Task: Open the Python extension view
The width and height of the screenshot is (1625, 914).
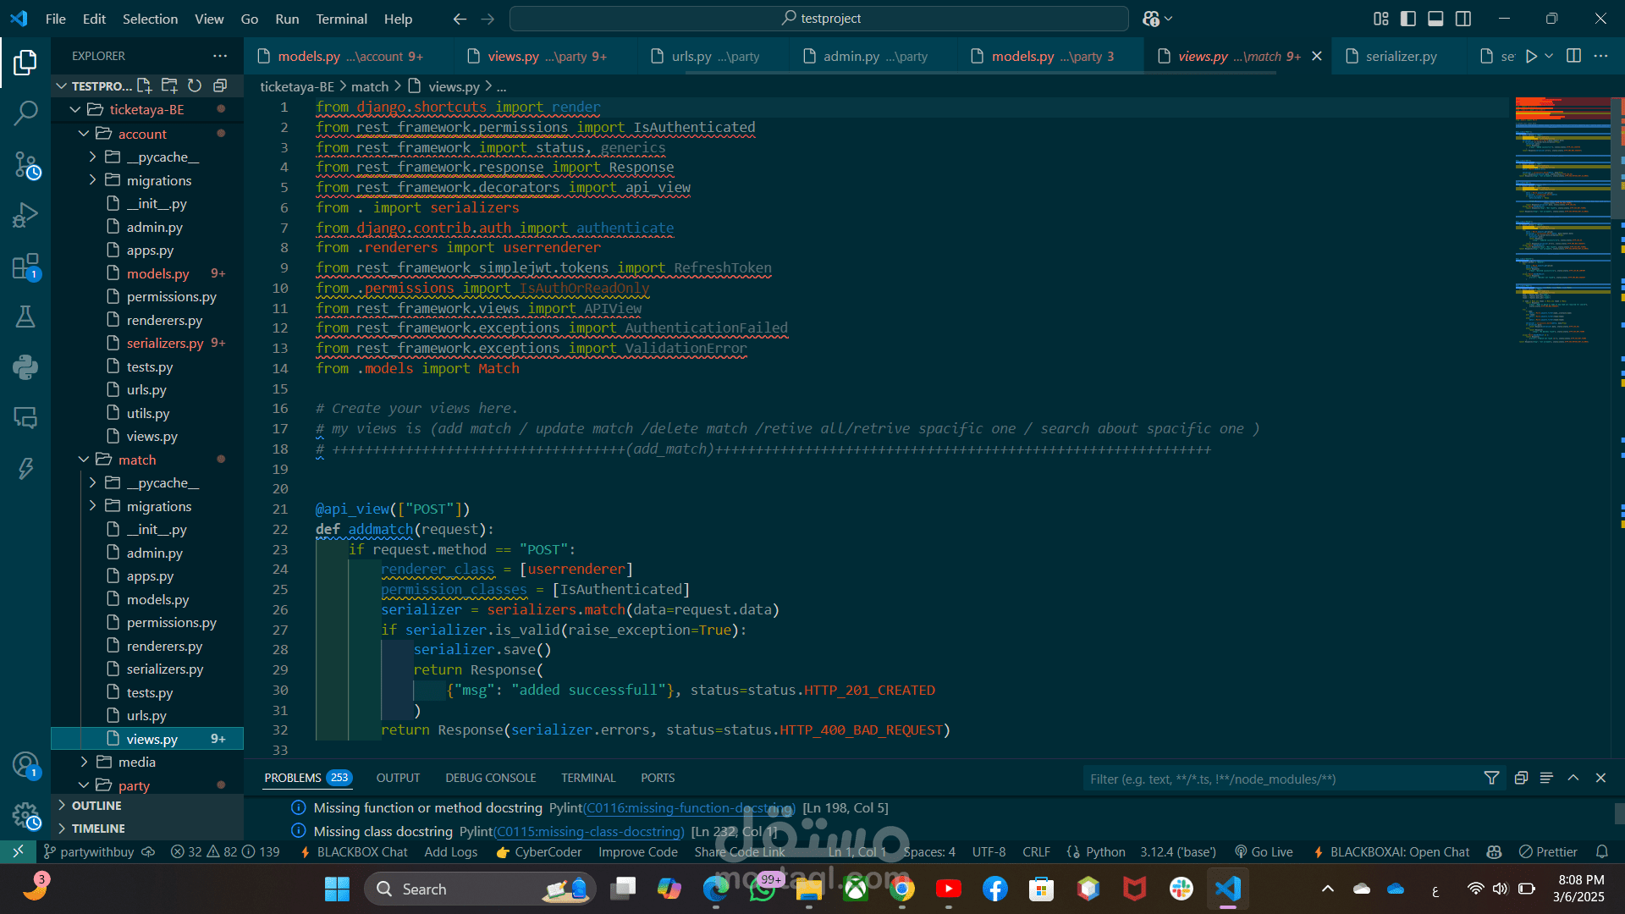Action: [x=25, y=367]
